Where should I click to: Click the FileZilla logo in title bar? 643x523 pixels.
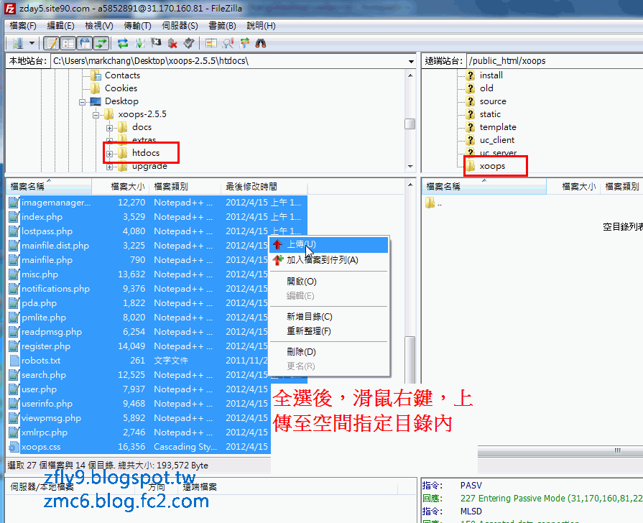pos(10,8)
